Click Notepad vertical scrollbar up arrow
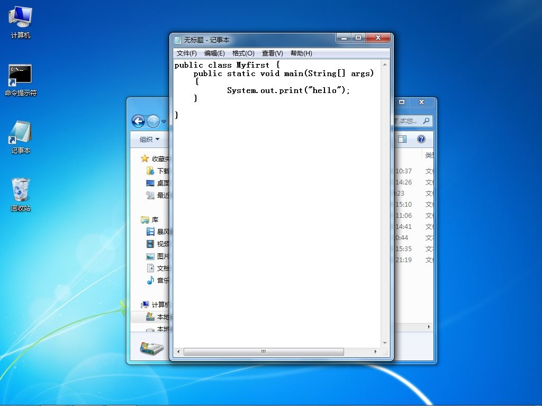This screenshot has width=542, height=406. (385, 64)
